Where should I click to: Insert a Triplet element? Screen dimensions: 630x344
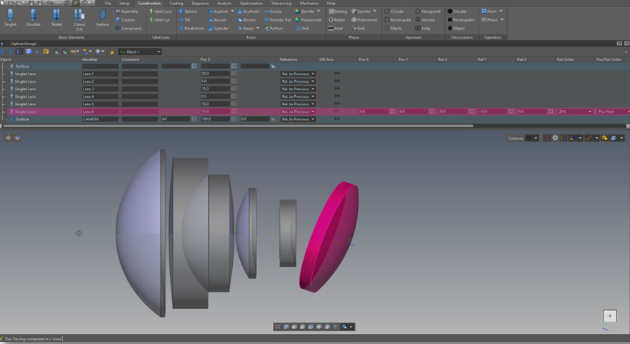[56, 18]
